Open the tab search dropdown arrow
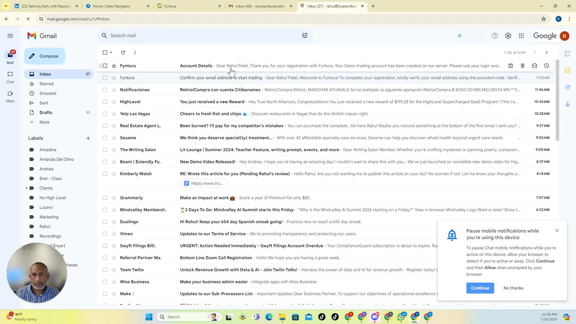Viewport: 576px width, 324px height. coord(6,6)
